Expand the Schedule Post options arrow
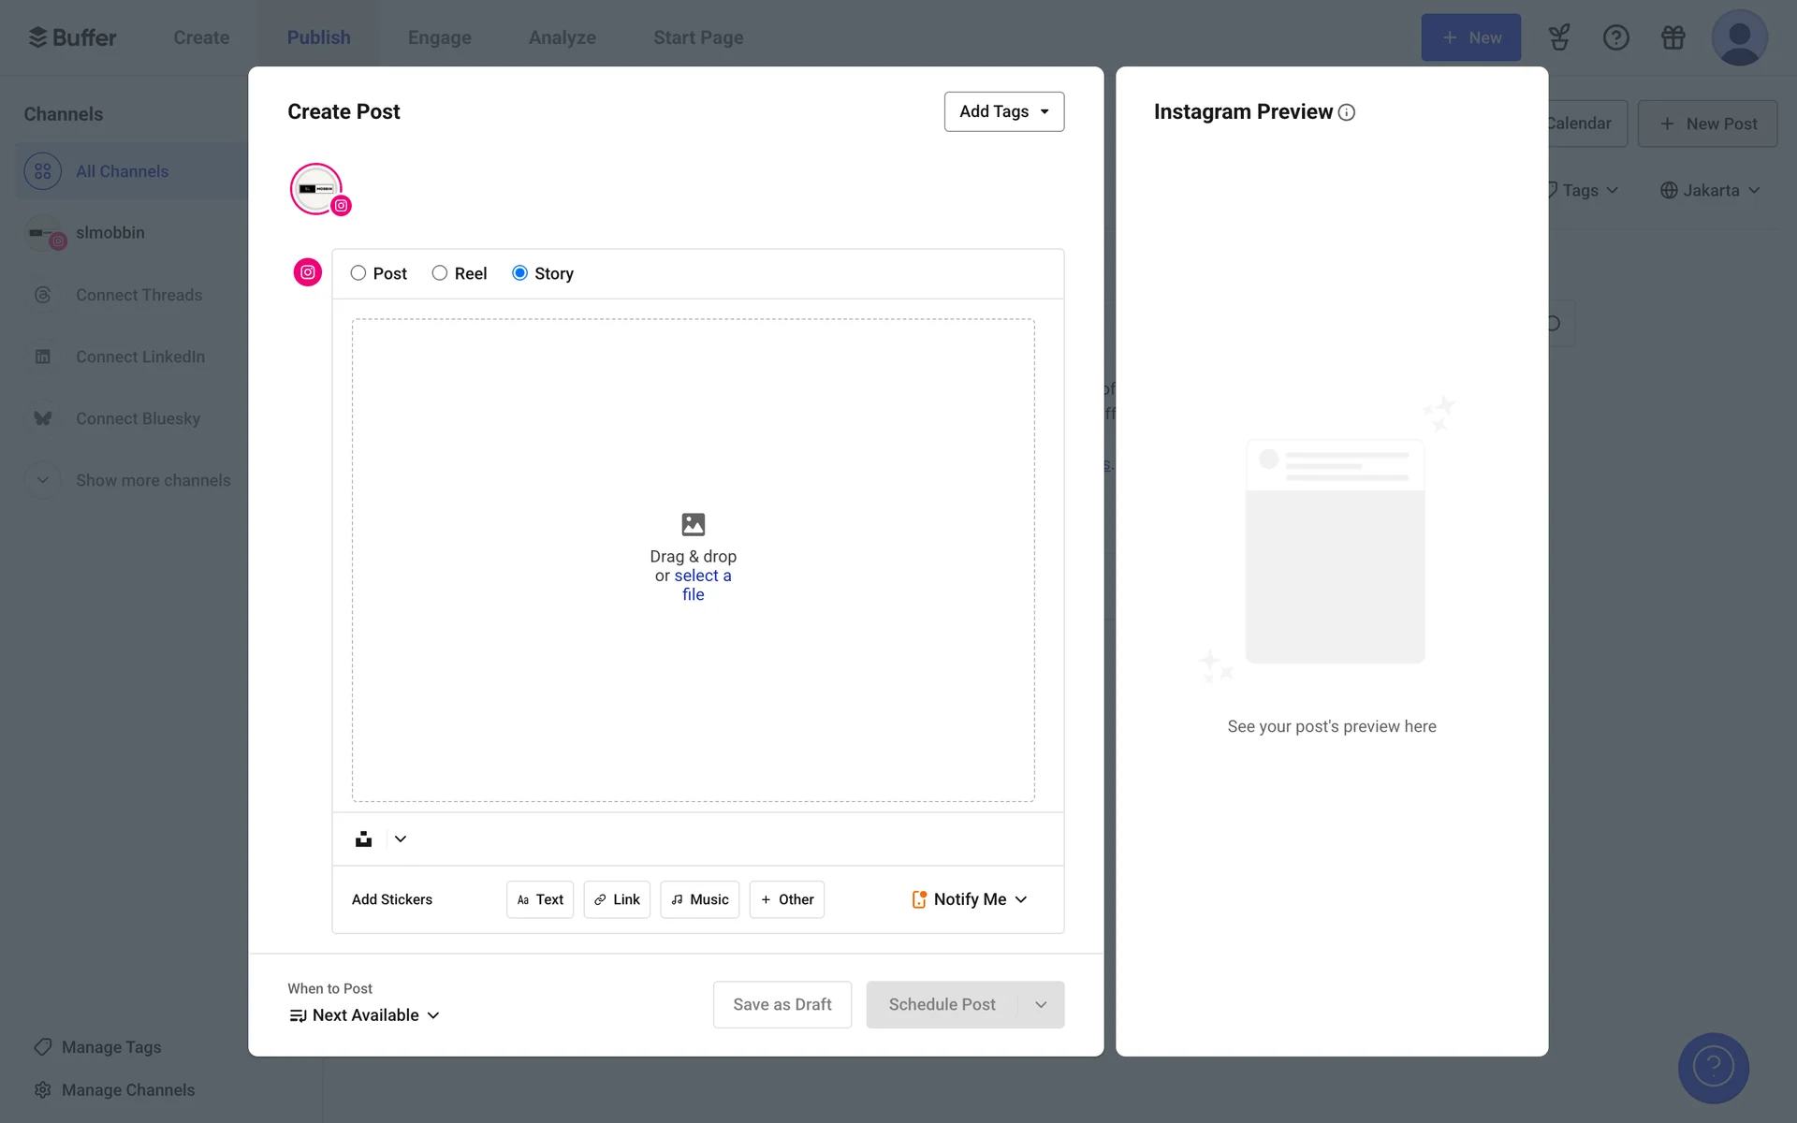This screenshot has width=1797, height=1123. click(x=1041, y=1004)
